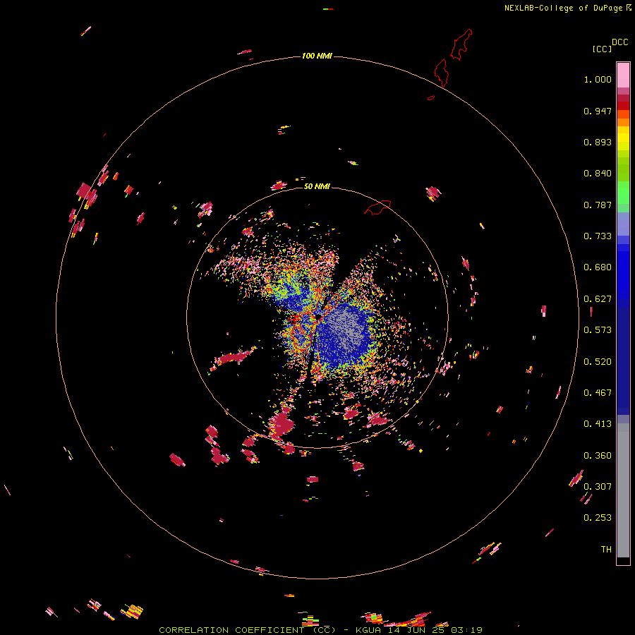This screenshot has width=635, height=635.
Task: Click the 0.787 scale value
Action: click(x=598, y=205)
